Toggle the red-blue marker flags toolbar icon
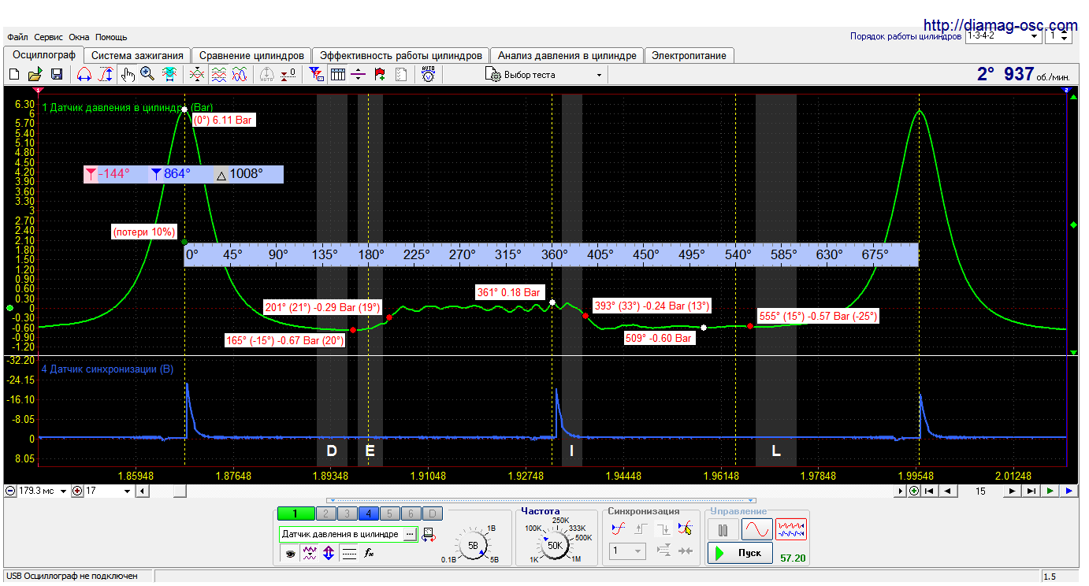This screenshot has height=586, width=1089. (x=317, y=74)
